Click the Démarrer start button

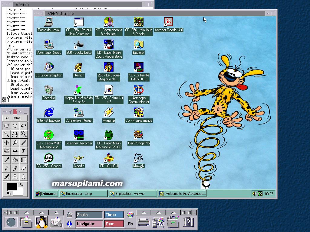(46, 194)
